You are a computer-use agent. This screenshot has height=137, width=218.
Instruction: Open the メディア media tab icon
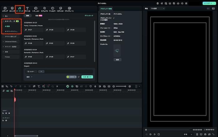[5, 8]
